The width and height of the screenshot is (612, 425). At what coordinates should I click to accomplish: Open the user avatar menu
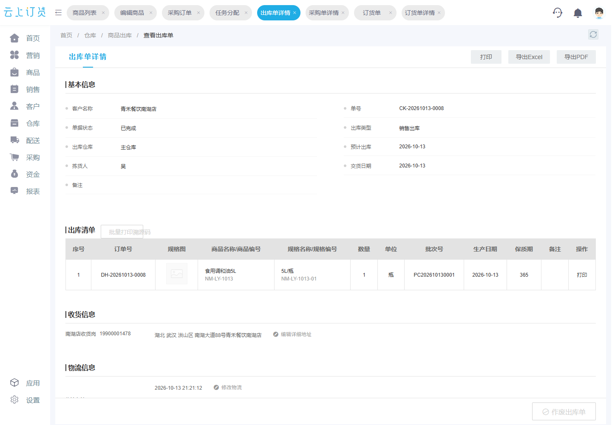click(x=599, y=13)
